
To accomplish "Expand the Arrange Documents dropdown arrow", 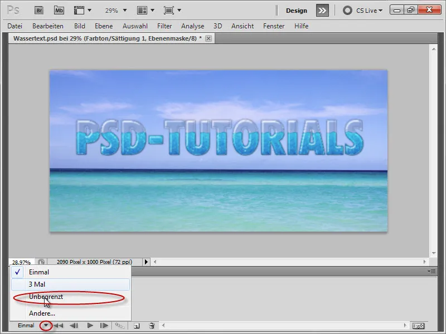I will 152,11.
